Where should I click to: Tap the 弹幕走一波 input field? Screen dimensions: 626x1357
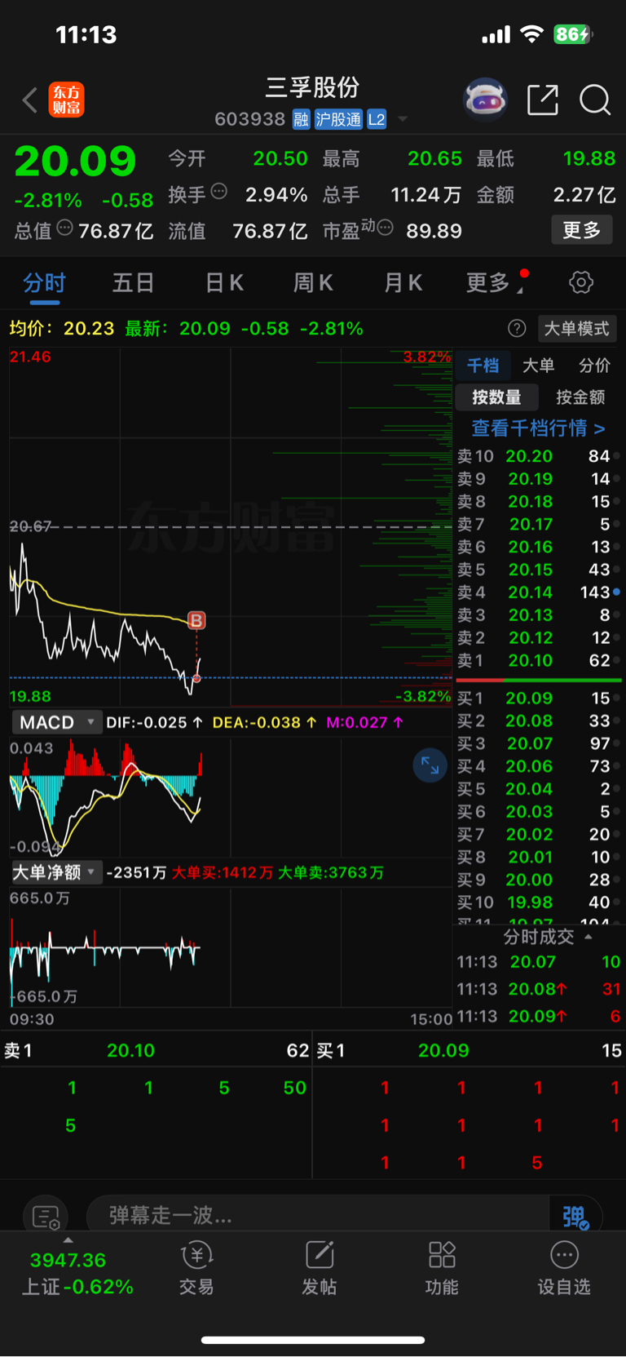click(318, 1216)
